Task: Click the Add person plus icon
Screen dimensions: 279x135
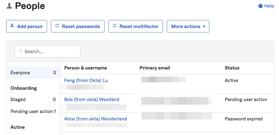Action: tap(12, 26)
